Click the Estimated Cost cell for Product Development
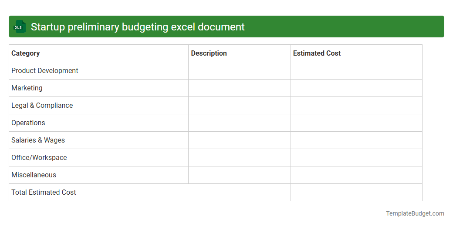 (356, 70)
